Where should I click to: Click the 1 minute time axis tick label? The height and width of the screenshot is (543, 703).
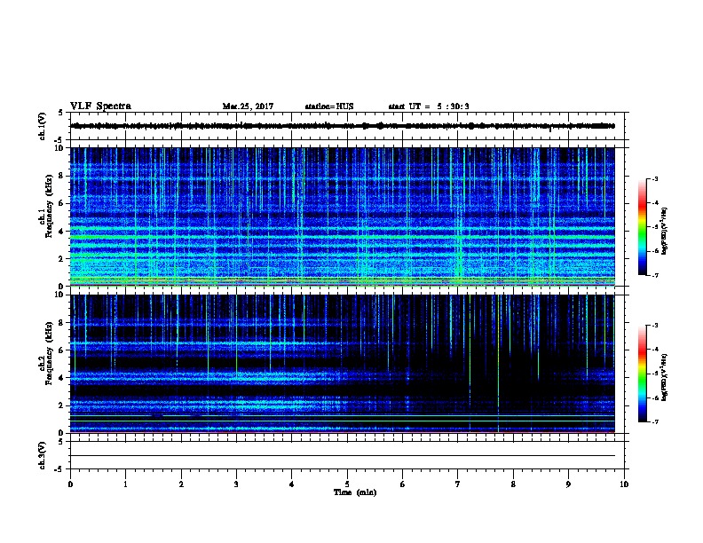click(126, 484)
